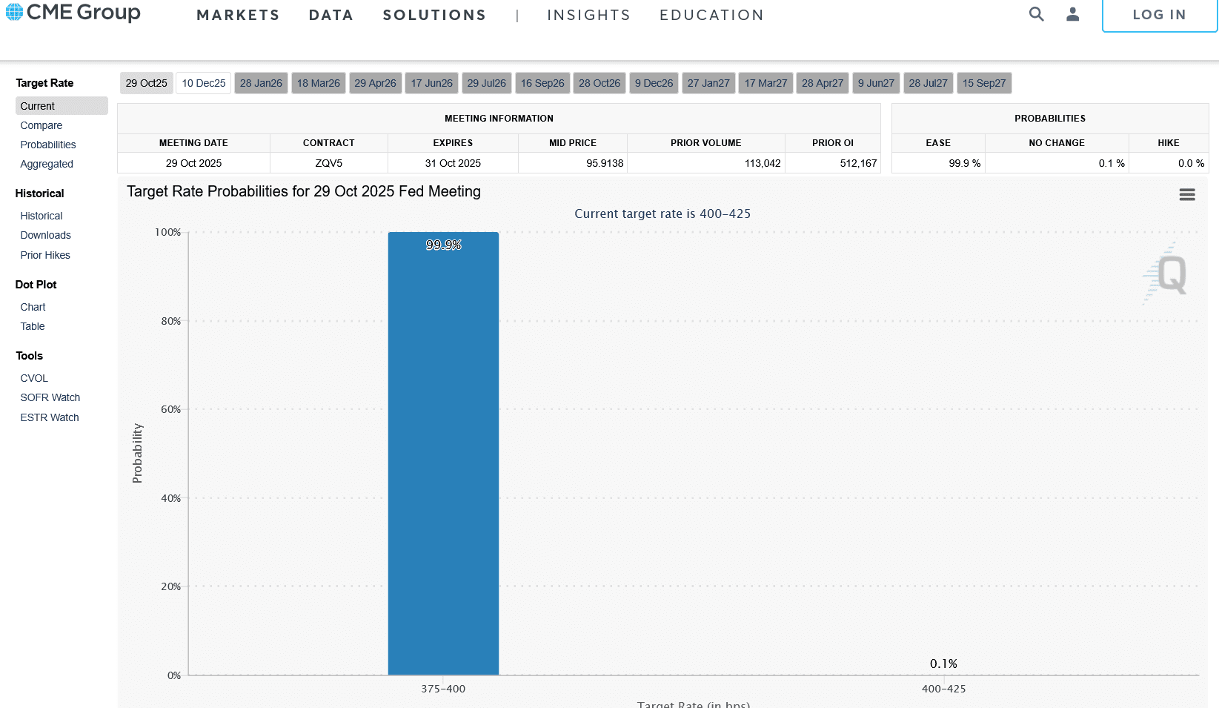Screen dimensions: 1219x708
Task: Switch to the 28 Jan26 meeting tab
Action: click(261, 83)
